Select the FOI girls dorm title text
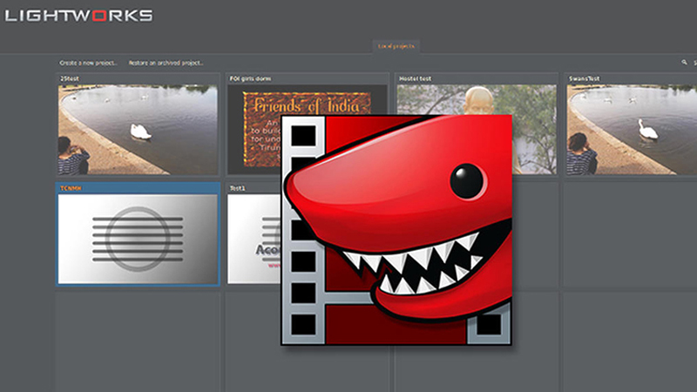 point(250,78)
